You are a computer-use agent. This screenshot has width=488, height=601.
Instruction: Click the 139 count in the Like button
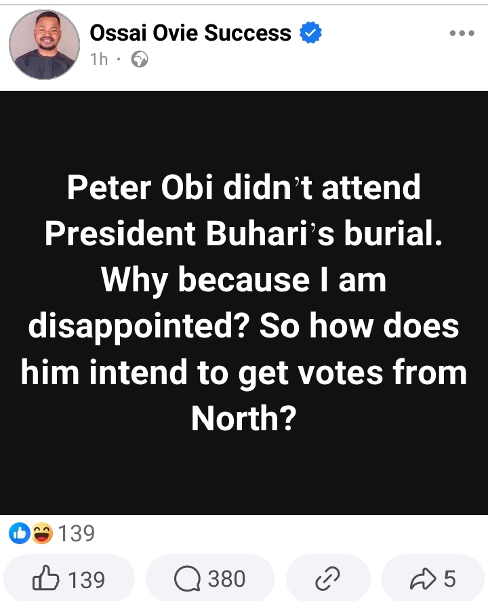tap(87, 579)
